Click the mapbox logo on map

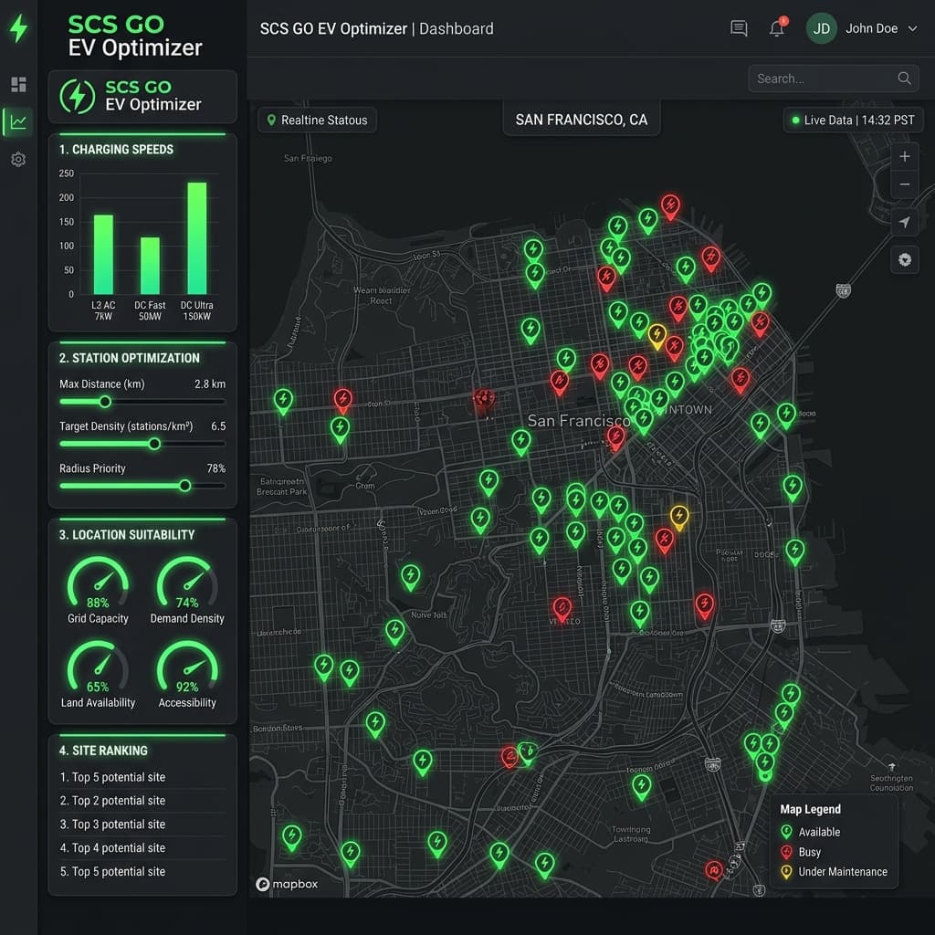[287, 884]
